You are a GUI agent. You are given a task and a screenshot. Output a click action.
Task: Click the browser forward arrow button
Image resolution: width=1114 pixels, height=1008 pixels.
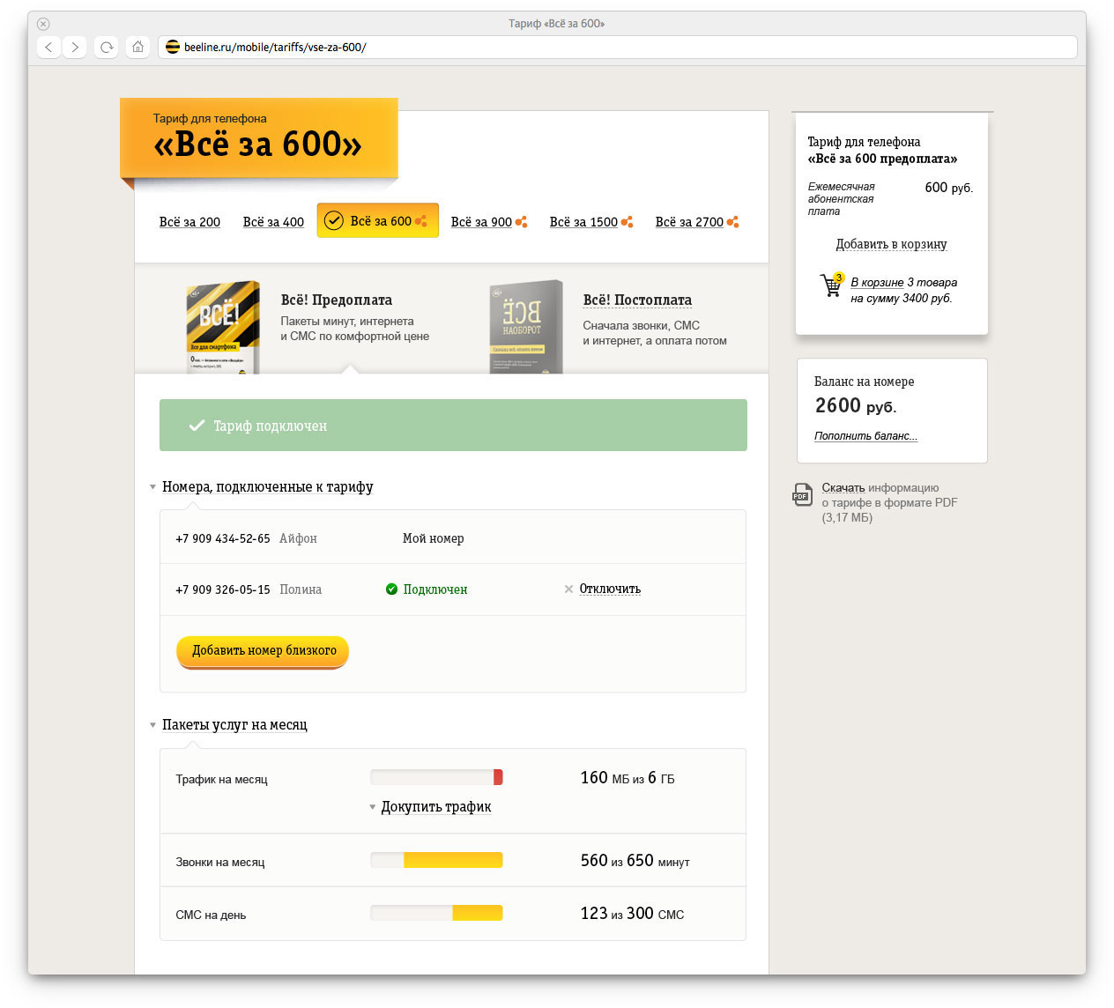pos(75,48)
